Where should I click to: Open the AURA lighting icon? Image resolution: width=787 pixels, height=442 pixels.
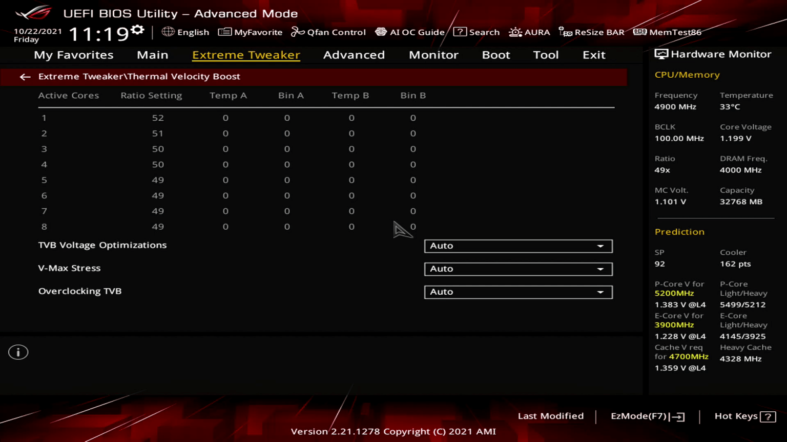515,32
